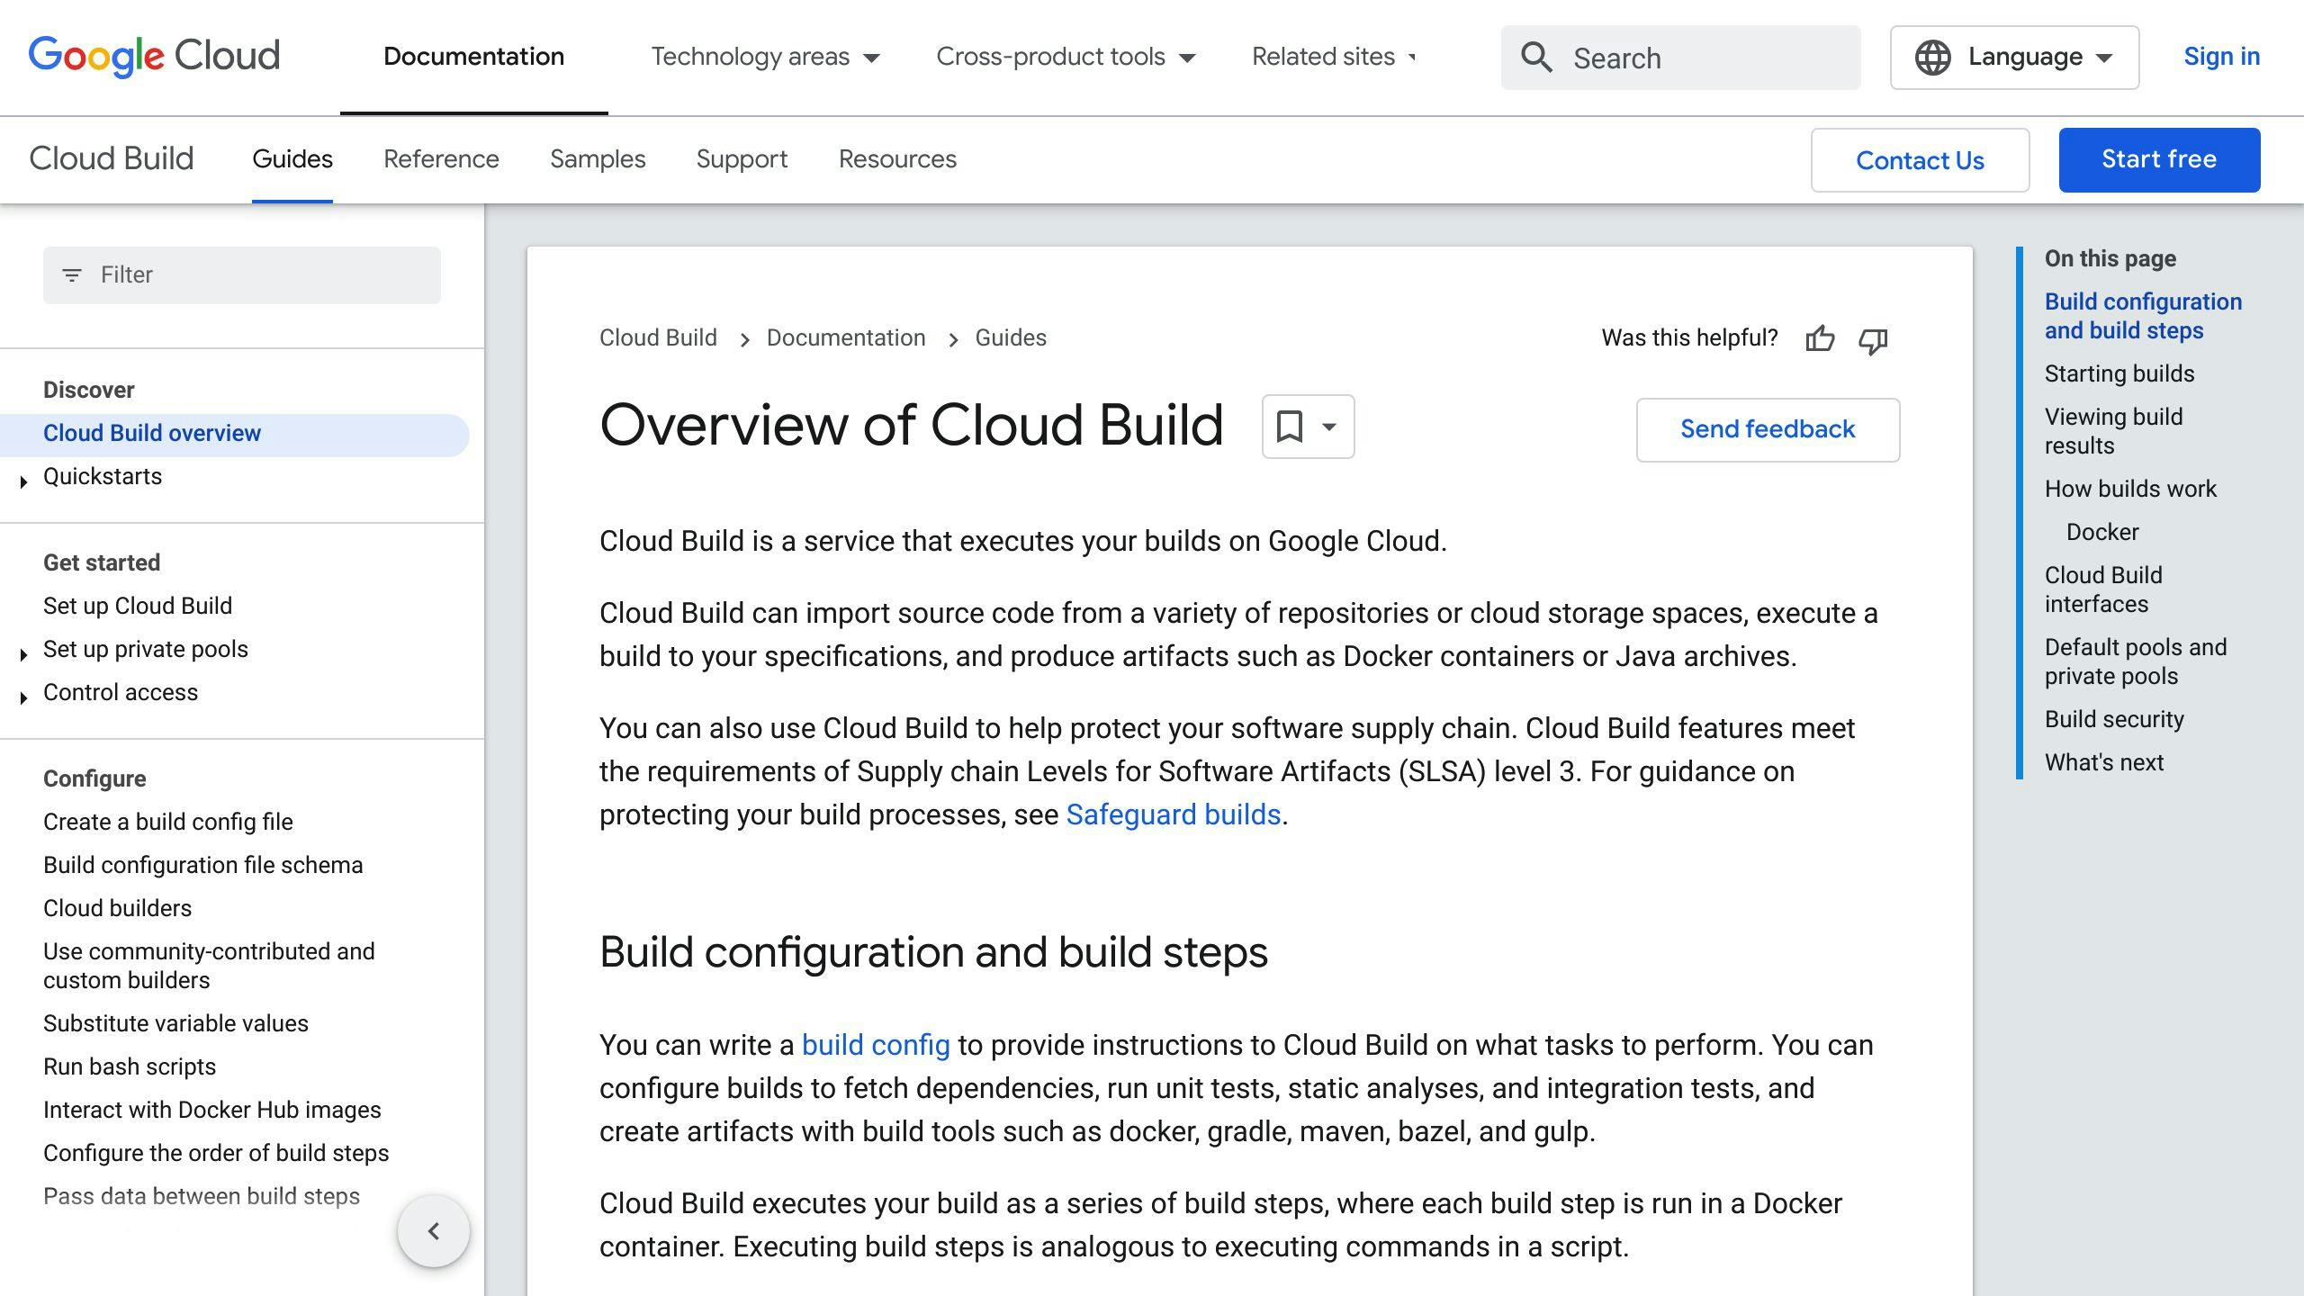Switch to the Support tab
Screen dimensions: 2304x1296
[x=742, y=159]
